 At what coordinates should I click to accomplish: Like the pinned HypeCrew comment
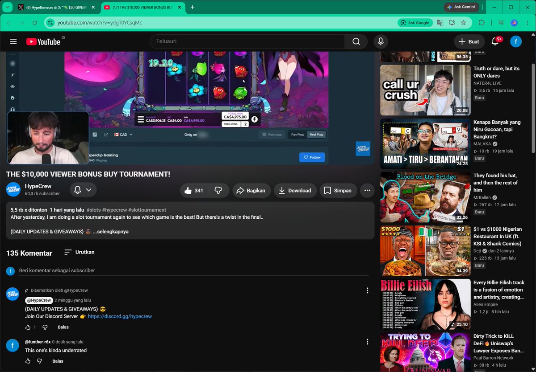click(x=28, y=327)
